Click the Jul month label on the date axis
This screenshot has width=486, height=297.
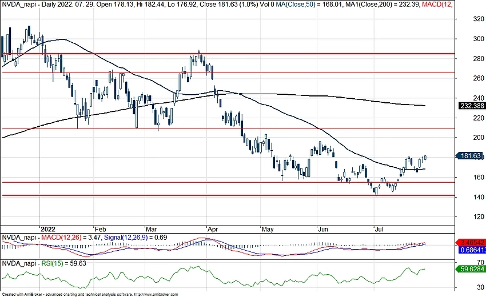click(379, 229)
